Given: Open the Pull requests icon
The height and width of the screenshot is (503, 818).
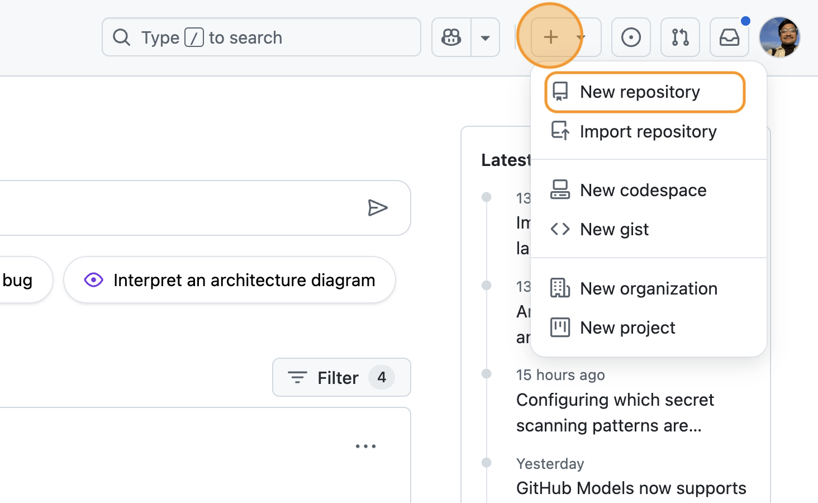Looking at the screenshot, I should point(680,37).
